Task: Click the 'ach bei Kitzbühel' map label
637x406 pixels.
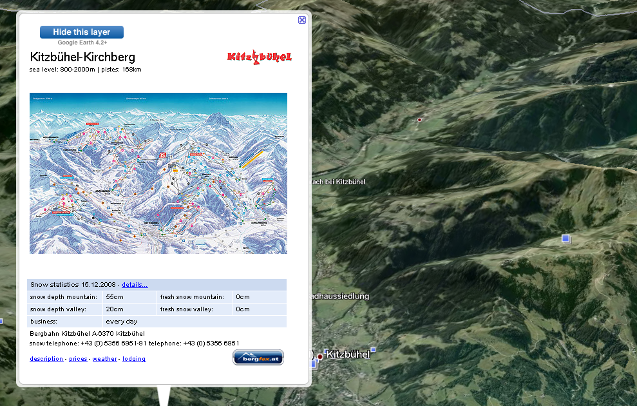Action: pyautogui.click(x=339, y=182)
